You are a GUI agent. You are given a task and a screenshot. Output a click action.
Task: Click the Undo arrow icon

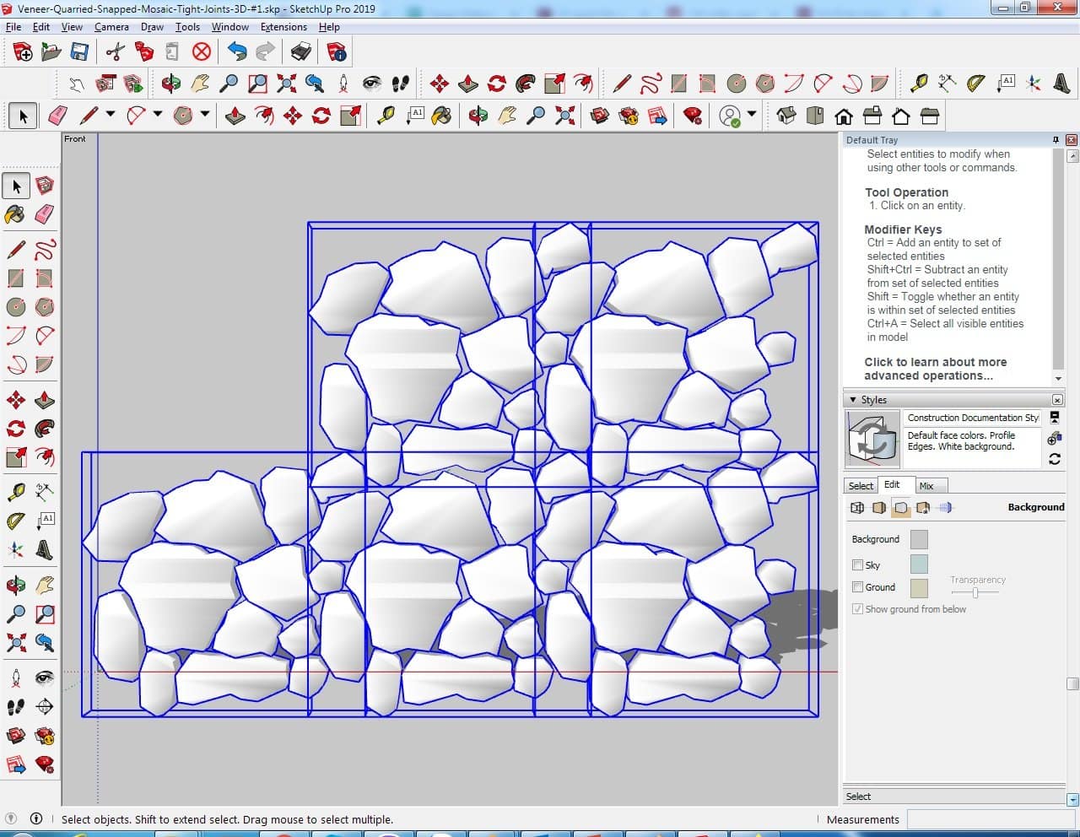tap(237, 52)
